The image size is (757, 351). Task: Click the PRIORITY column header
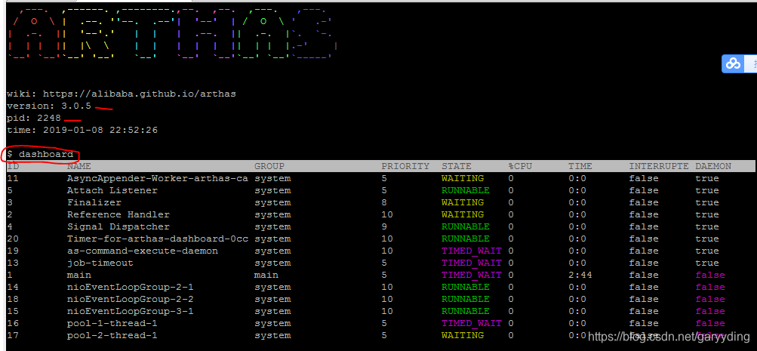pos(405,166)
